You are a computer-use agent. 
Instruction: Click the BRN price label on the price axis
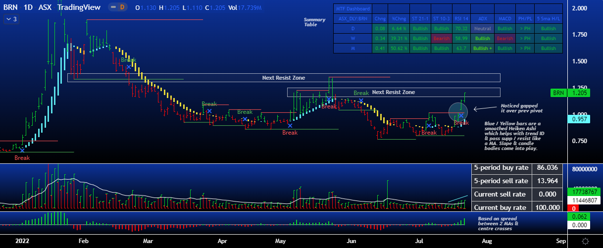tap(559, 93)
